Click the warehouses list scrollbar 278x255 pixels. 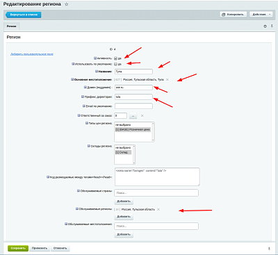coord(134,154)
